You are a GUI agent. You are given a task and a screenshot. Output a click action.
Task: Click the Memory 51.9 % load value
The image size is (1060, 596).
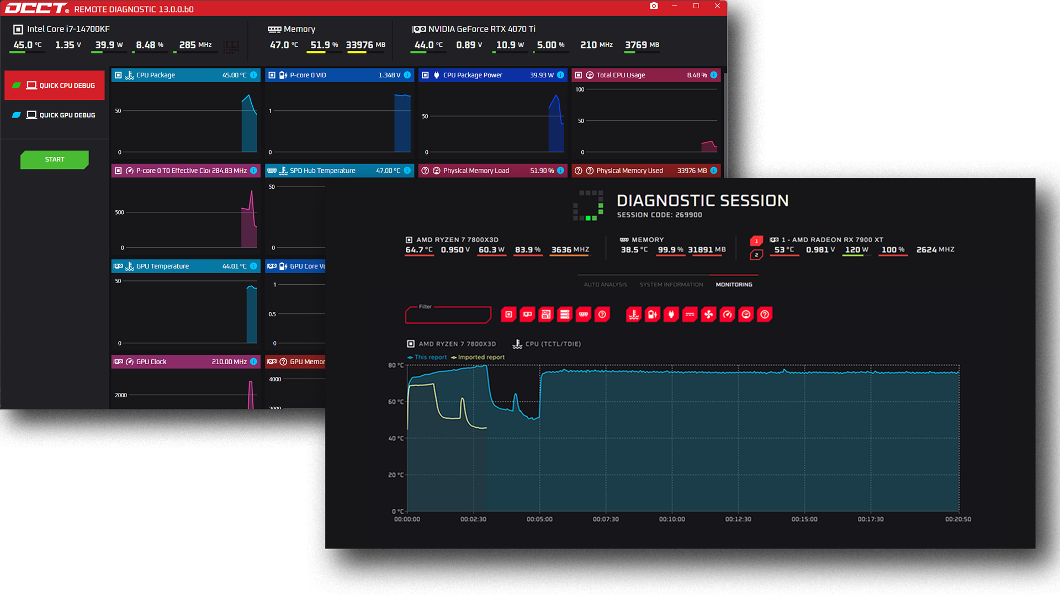[x=324, y=45]
